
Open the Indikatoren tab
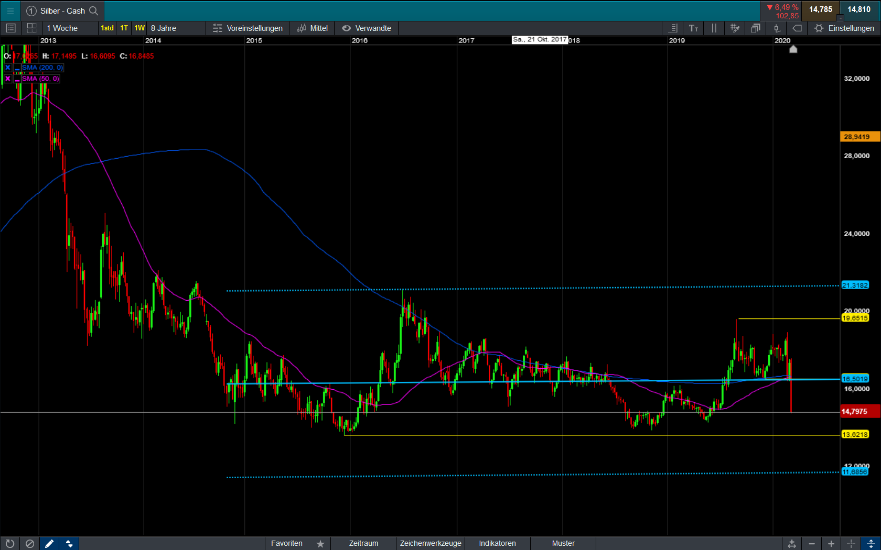497,544
